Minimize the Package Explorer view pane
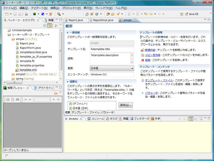 click(57, 20)
